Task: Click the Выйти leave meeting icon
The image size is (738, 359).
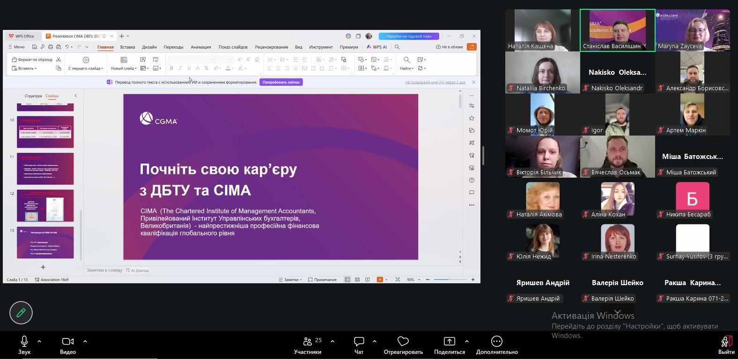Action: point(726,342)
